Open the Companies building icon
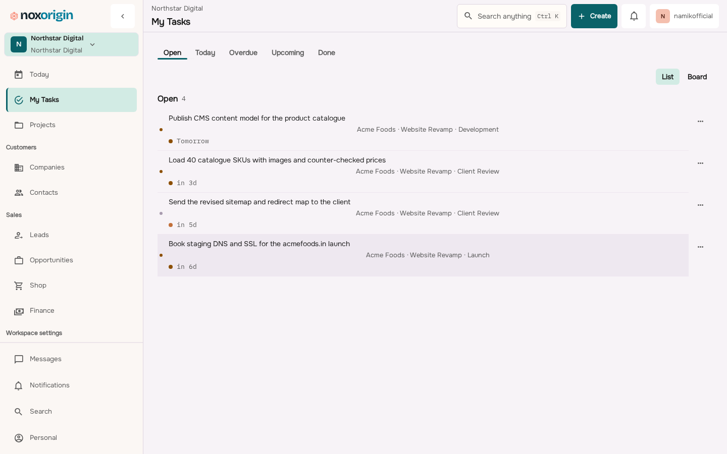 point(19,167)
